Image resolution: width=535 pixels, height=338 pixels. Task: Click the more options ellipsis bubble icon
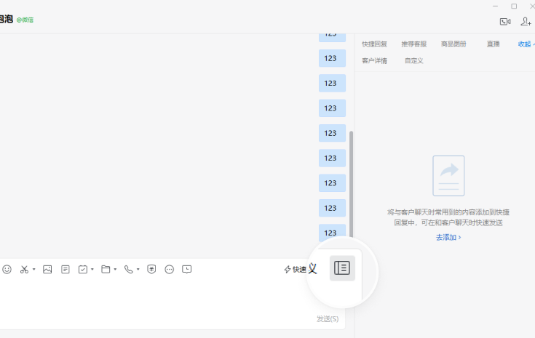tap(170, 270)
